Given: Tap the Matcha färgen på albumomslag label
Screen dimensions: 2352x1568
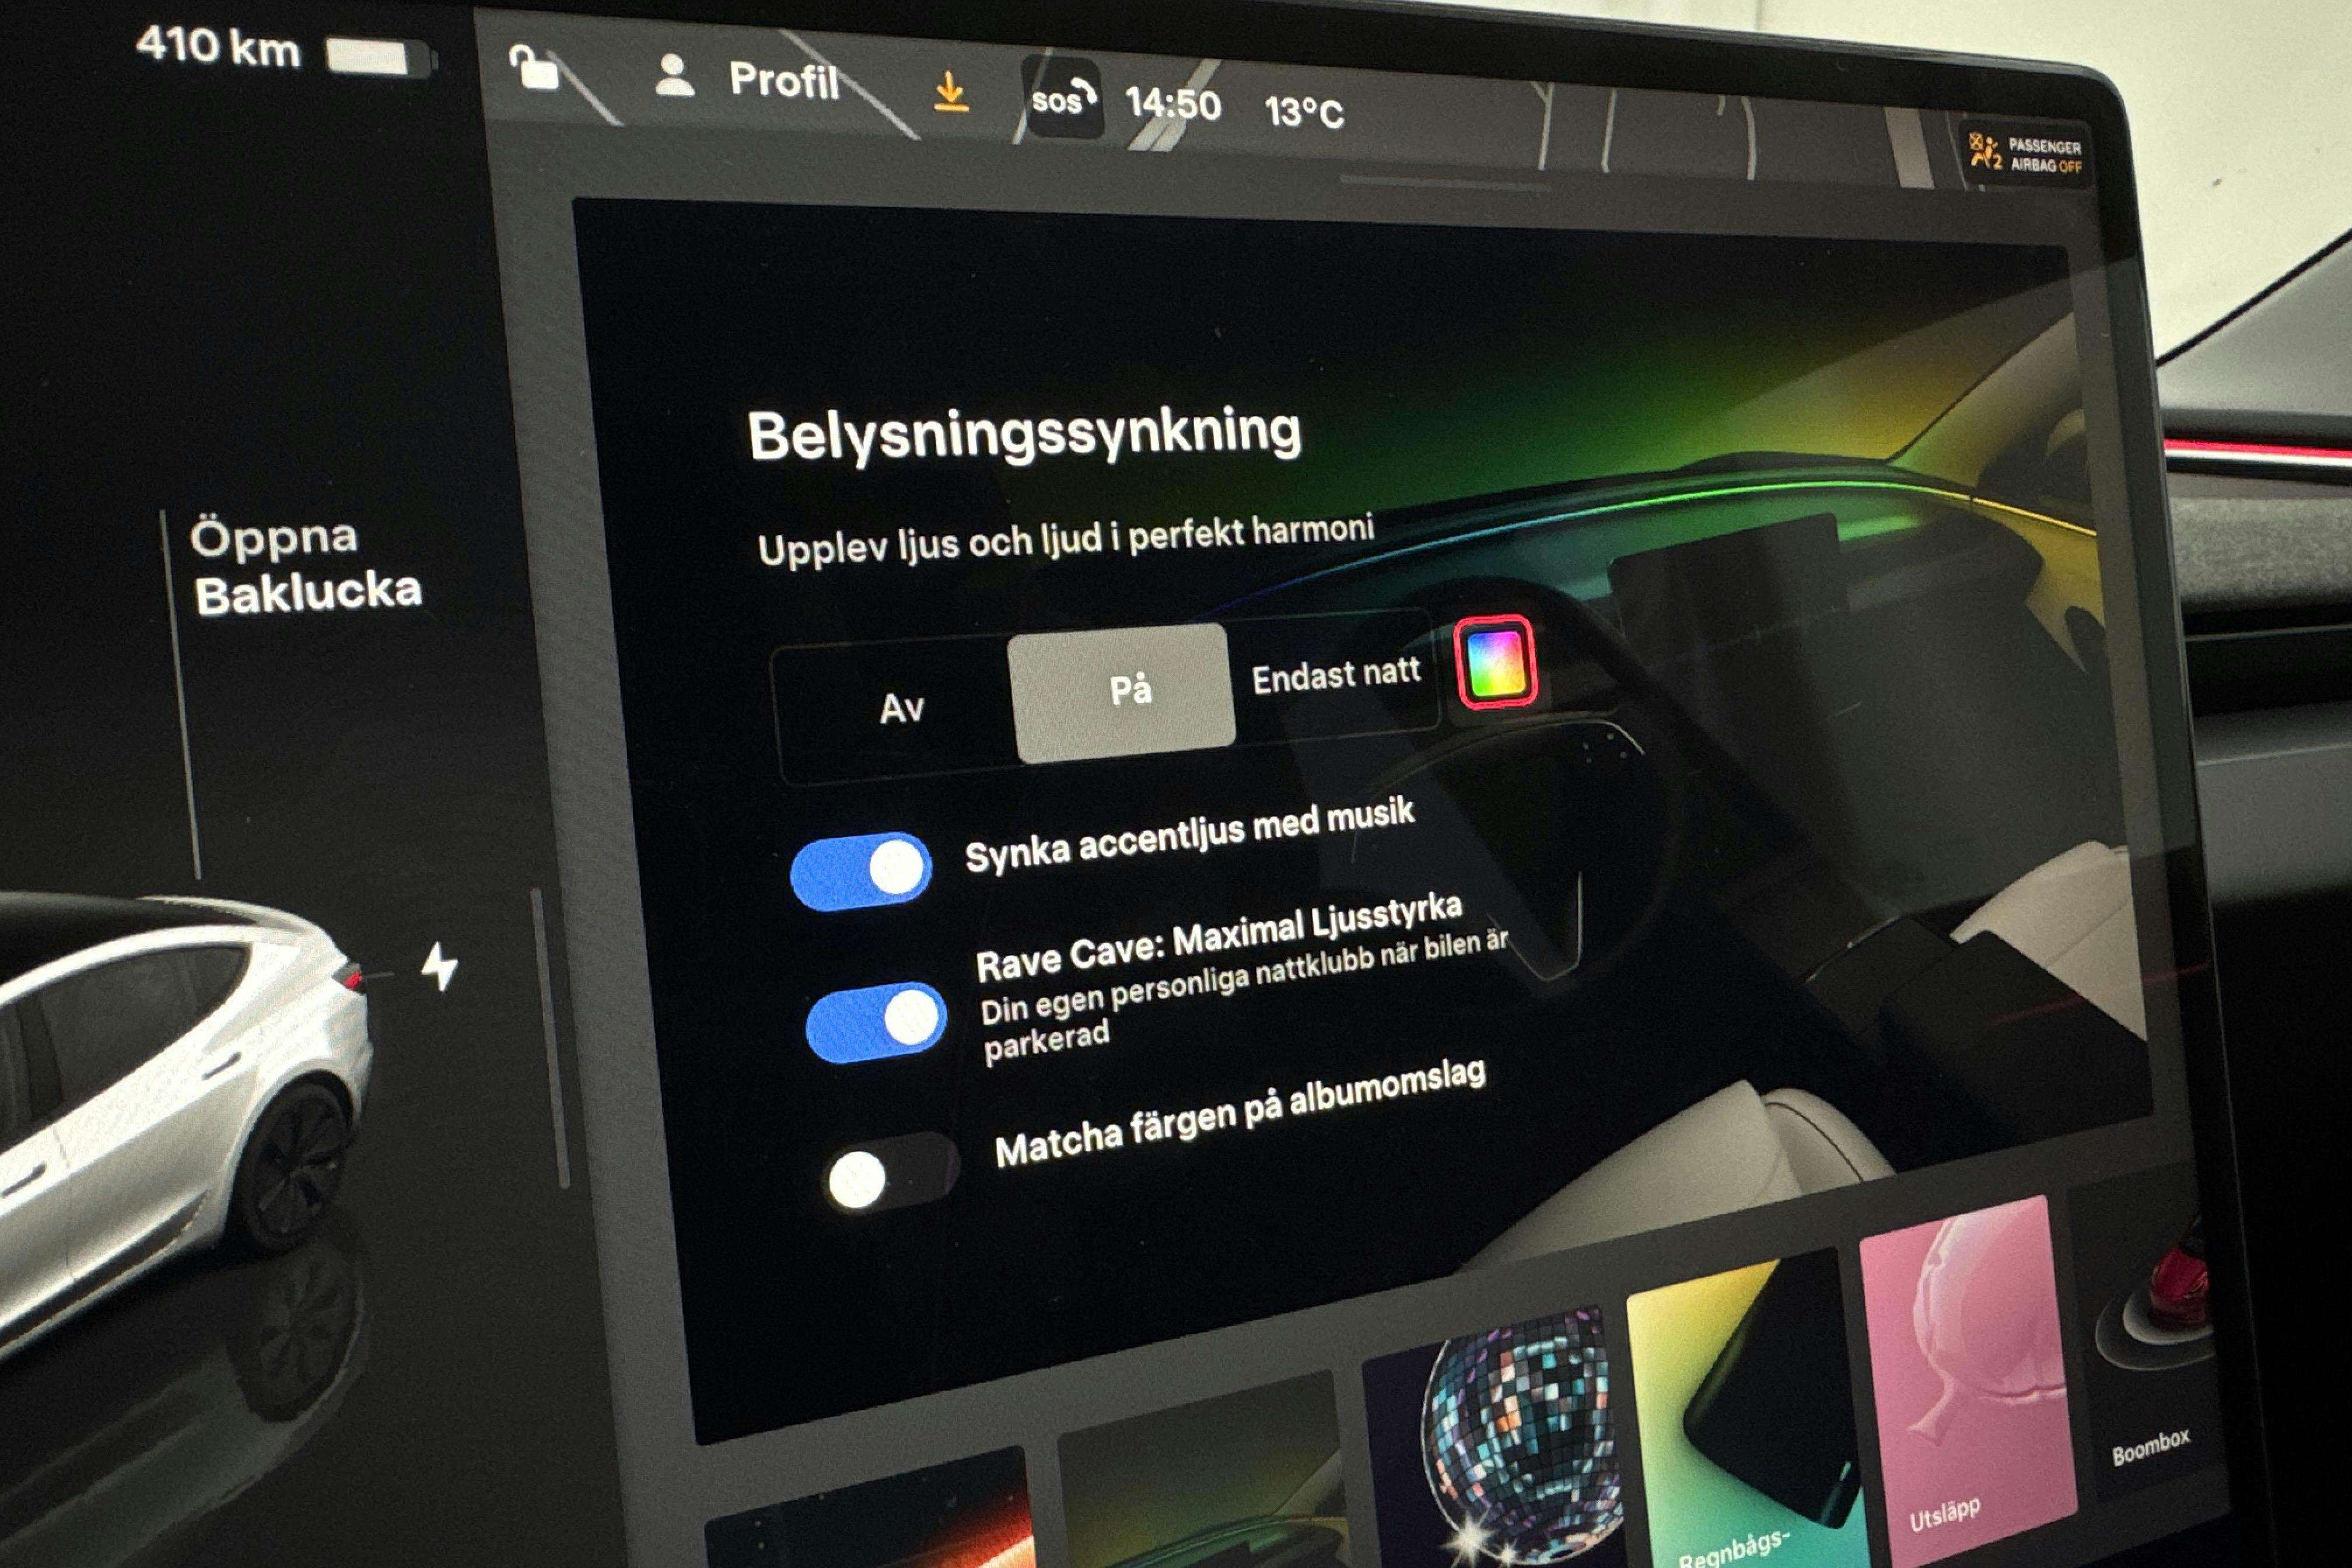Looking at the screenshot, I should coord(1240,1112).
